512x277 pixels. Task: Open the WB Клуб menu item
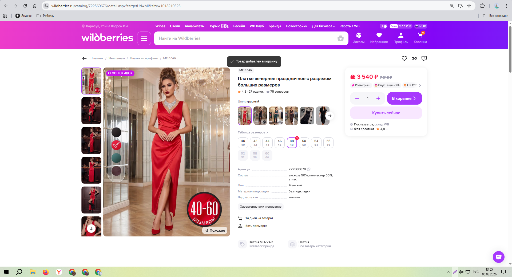[257, 26]
